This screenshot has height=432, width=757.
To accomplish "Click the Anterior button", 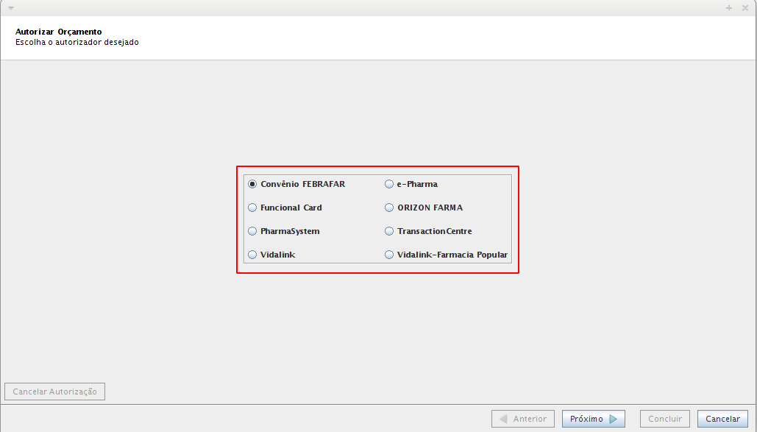I will coord(523,419).
